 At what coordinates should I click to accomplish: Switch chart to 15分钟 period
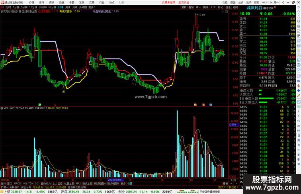click(x=33, y=7)
